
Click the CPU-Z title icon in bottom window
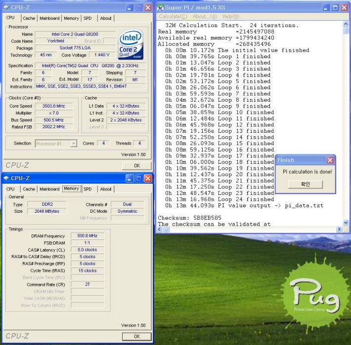tap(6, 178)
